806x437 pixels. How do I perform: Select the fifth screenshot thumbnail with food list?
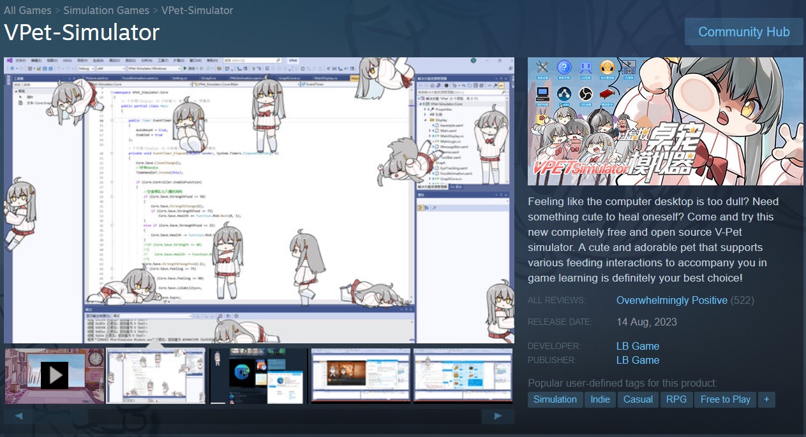pos(463,376)
